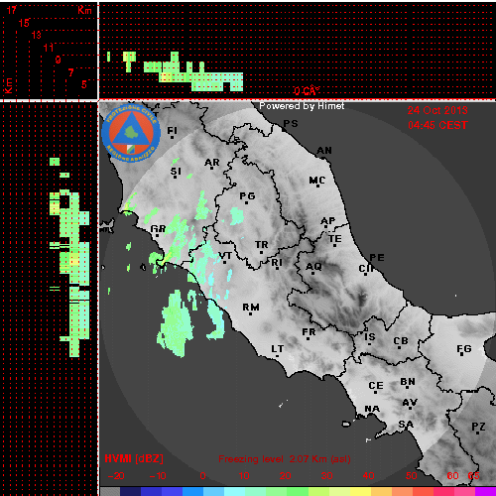The width and height of the screenshot is (496, 496).
Task: Click the 20 dBZ scale value
Action: (x=285, y=476)
